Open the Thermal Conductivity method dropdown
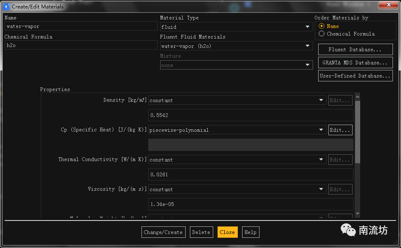This screenshot has width=401, height=248. pos(237,159)
